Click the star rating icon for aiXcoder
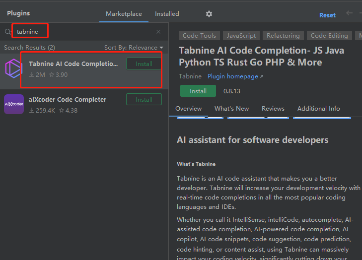Viewport: 362px width, 260px height. [x=62, y=111]
